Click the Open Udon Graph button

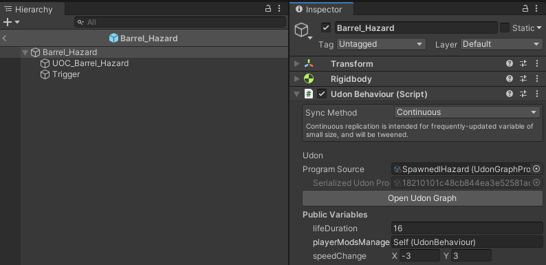click(x=422, y=198)
